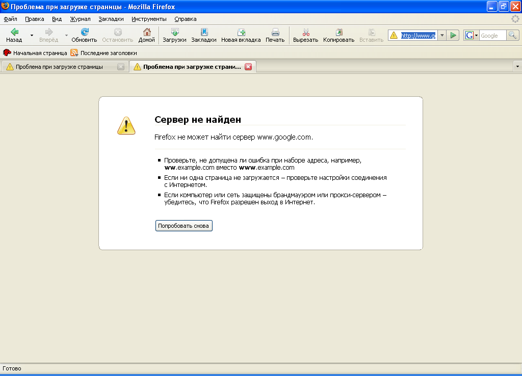Screen dimensions: 522x376
Task: Open the Журнал menu
Action: point(80,19)
